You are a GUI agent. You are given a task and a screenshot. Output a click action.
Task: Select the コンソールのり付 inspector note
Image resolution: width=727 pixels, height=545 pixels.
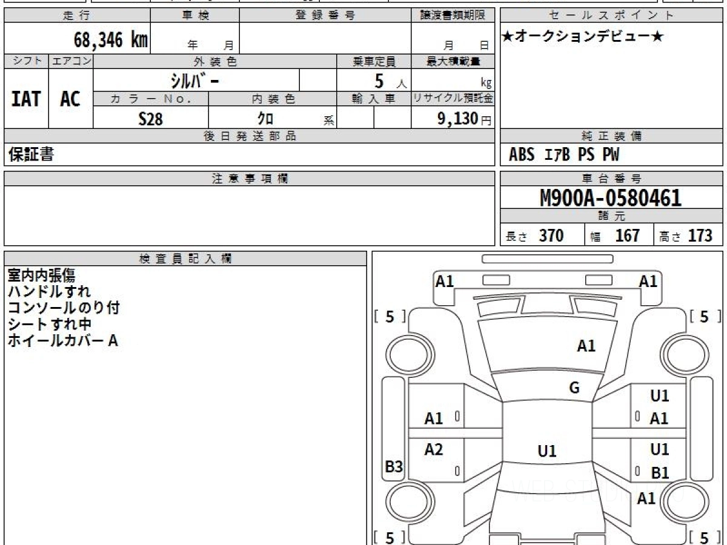pyautogui.click(x=64, y=308)
